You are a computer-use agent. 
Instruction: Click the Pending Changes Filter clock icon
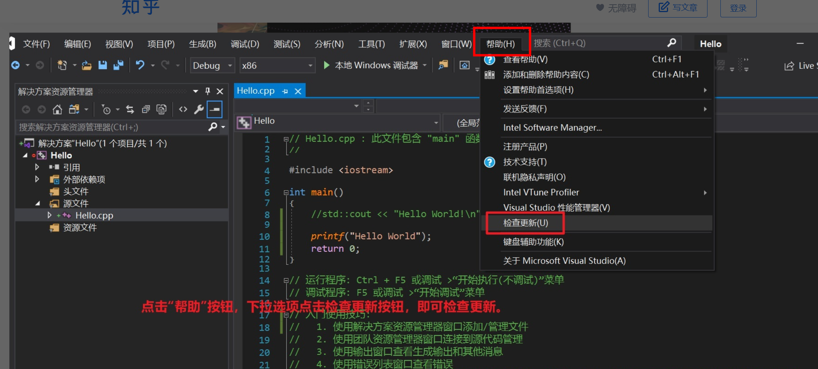(x=106, y=109)
